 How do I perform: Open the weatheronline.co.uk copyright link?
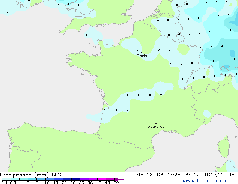click(x=206, y=181)
